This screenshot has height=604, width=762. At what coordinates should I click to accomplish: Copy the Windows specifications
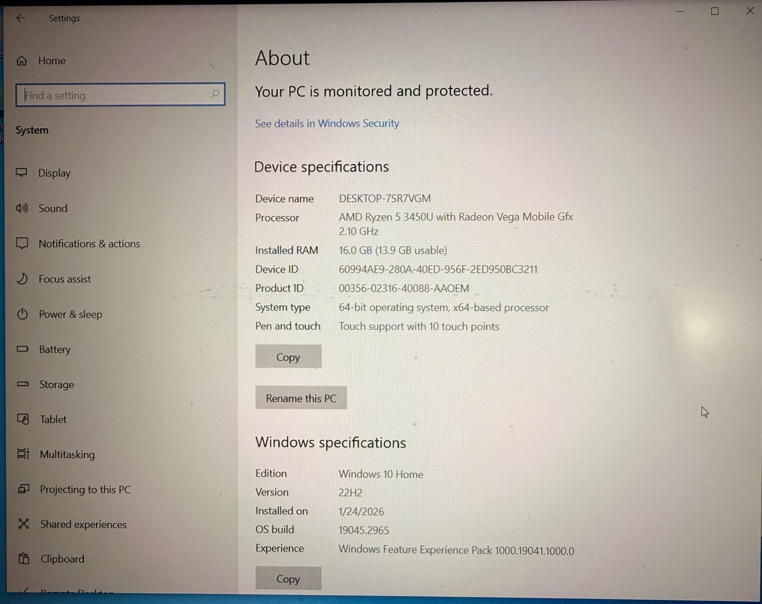point(288,578)
